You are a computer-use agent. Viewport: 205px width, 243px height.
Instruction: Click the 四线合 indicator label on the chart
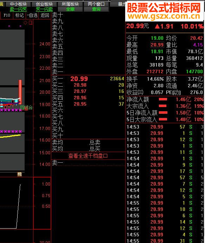[x=26, y=107]
